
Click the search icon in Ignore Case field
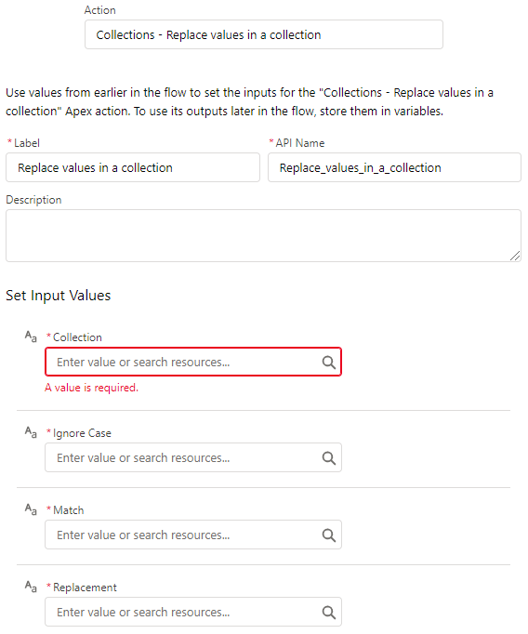pos(329,458)
